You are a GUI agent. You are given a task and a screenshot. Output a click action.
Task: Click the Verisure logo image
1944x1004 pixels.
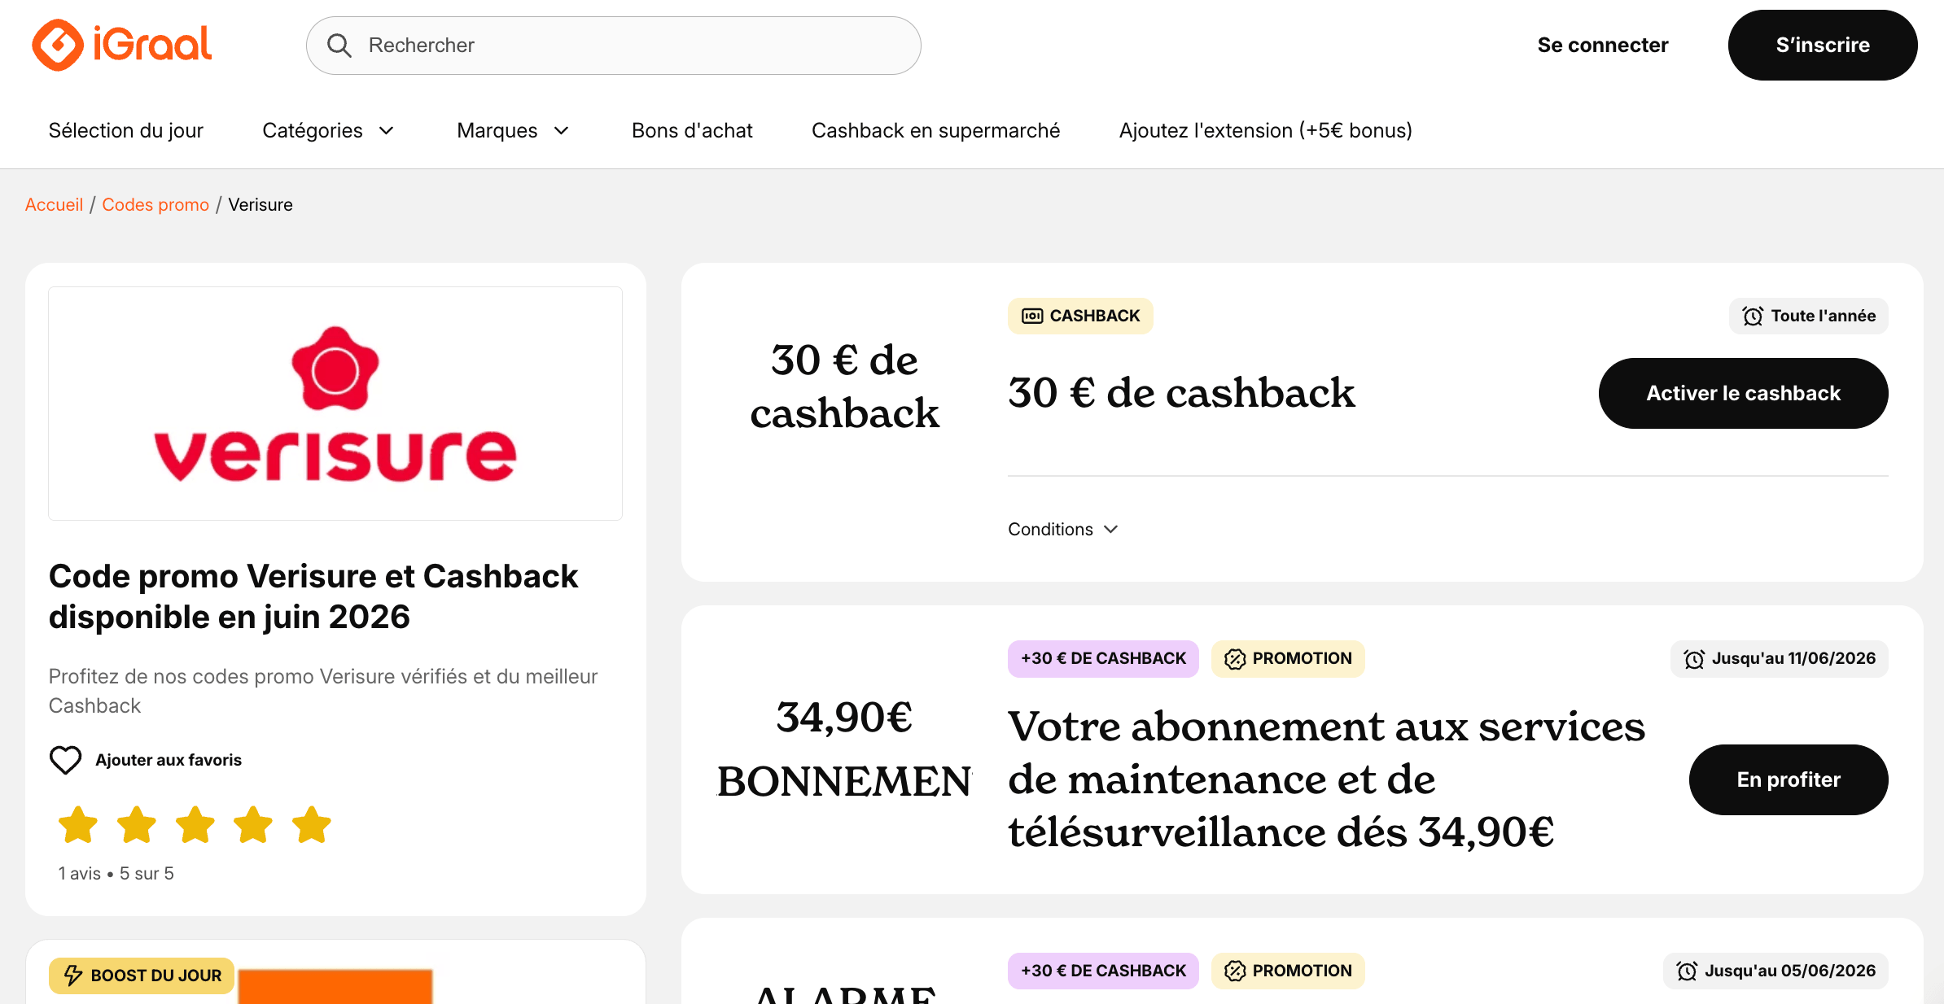coord(335,404)
